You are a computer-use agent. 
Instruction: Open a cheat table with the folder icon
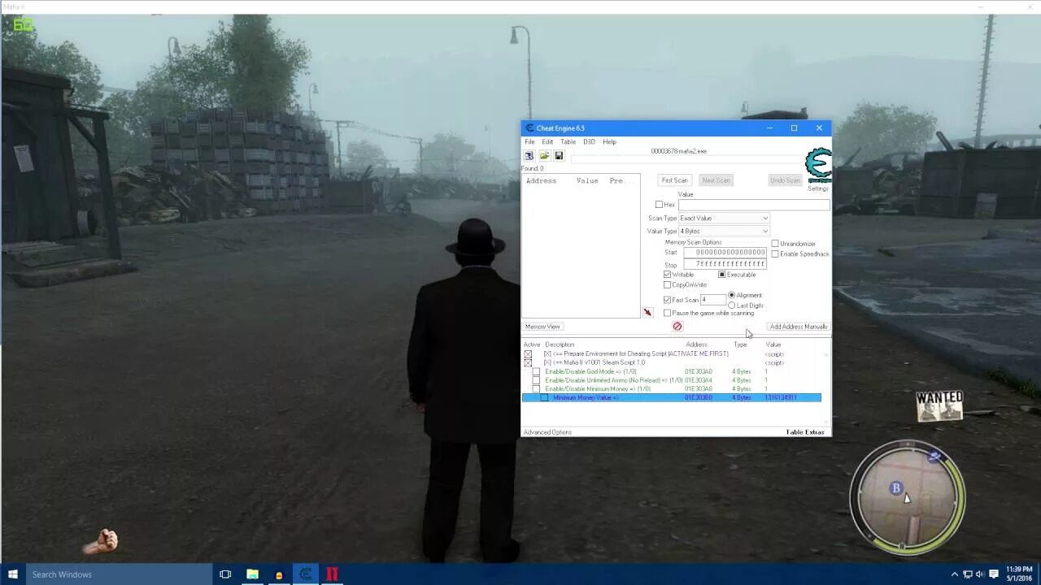point(544,155)
